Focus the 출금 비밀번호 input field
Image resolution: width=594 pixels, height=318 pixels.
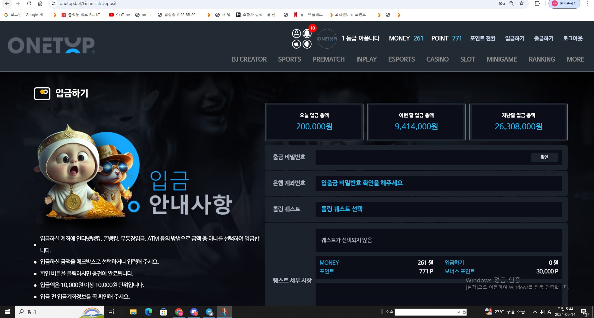click(x=423, y=157)
